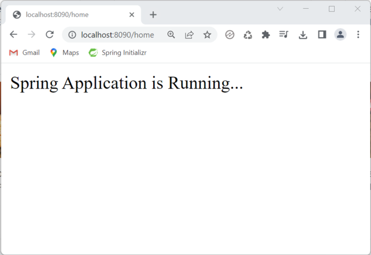Maximize the browser window
The image size is (371, 255).
tap(332, 9)
